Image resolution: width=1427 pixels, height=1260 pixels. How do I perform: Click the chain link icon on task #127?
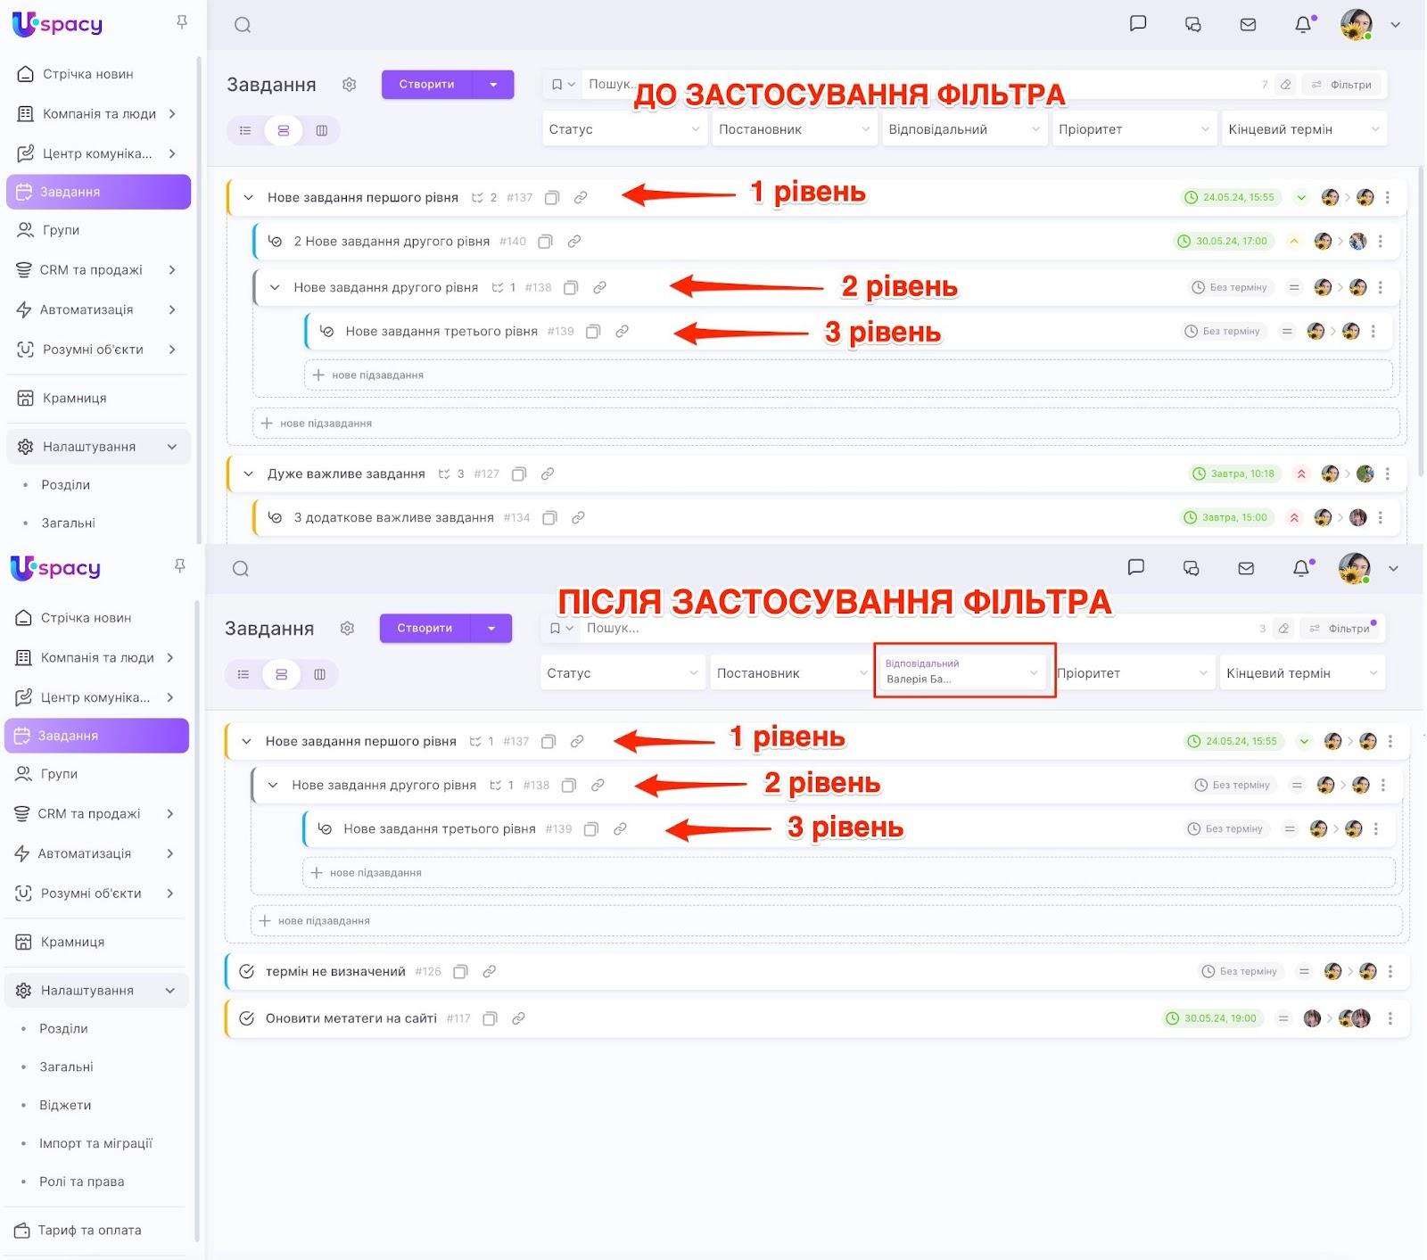pyautogui.click(x=548, y=474)
